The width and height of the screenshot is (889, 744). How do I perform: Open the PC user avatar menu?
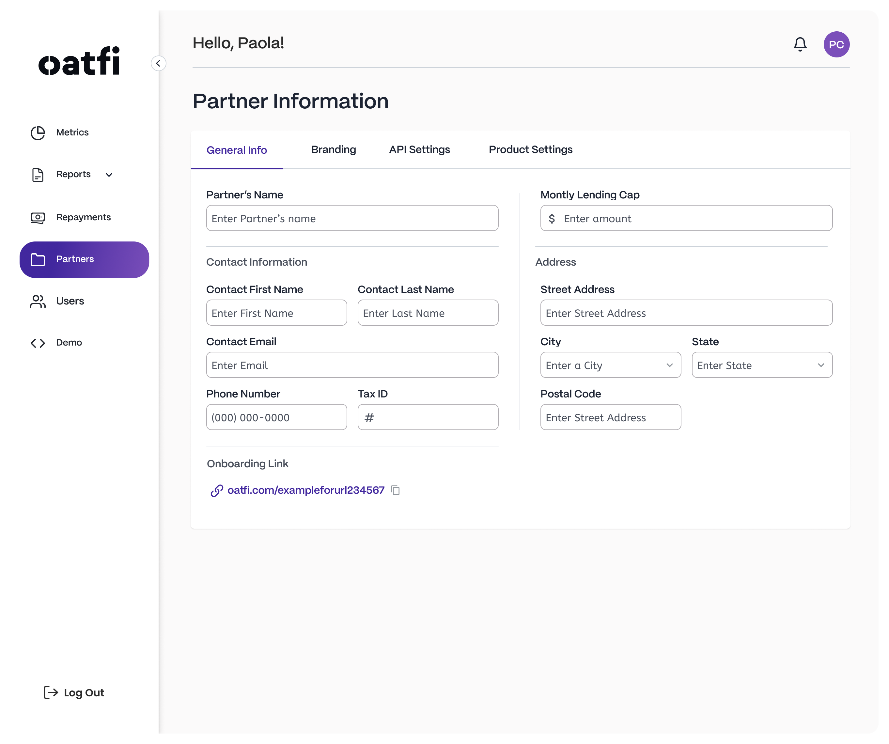[836, 44]
